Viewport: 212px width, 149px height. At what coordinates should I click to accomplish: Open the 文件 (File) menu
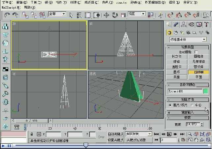[x=7, y=2]
